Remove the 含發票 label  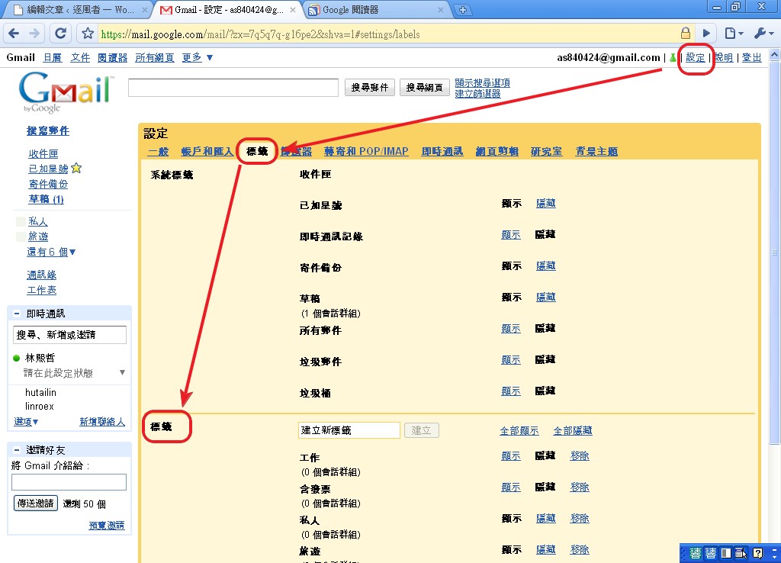[580, 487]
